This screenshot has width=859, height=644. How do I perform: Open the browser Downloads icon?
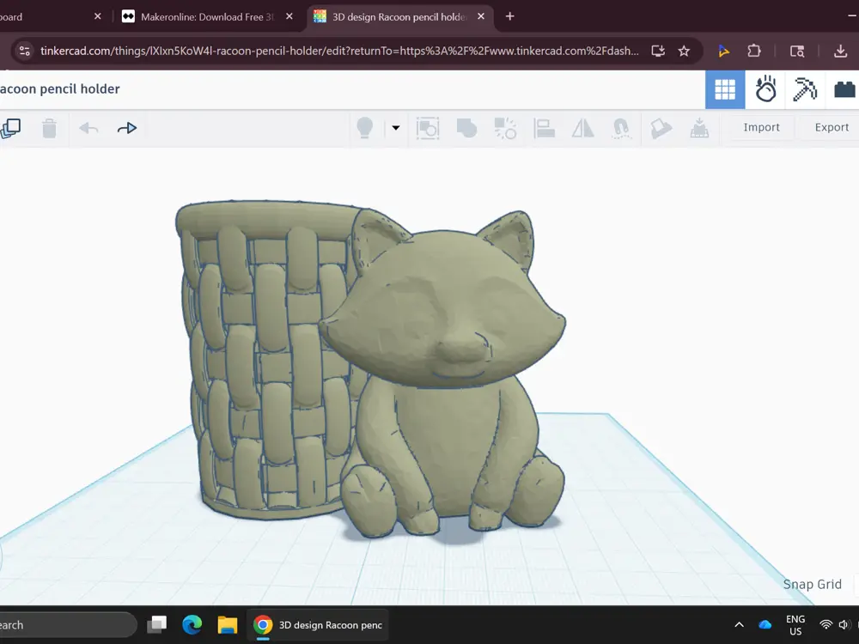pyautogui.click(x=840, y=51)
